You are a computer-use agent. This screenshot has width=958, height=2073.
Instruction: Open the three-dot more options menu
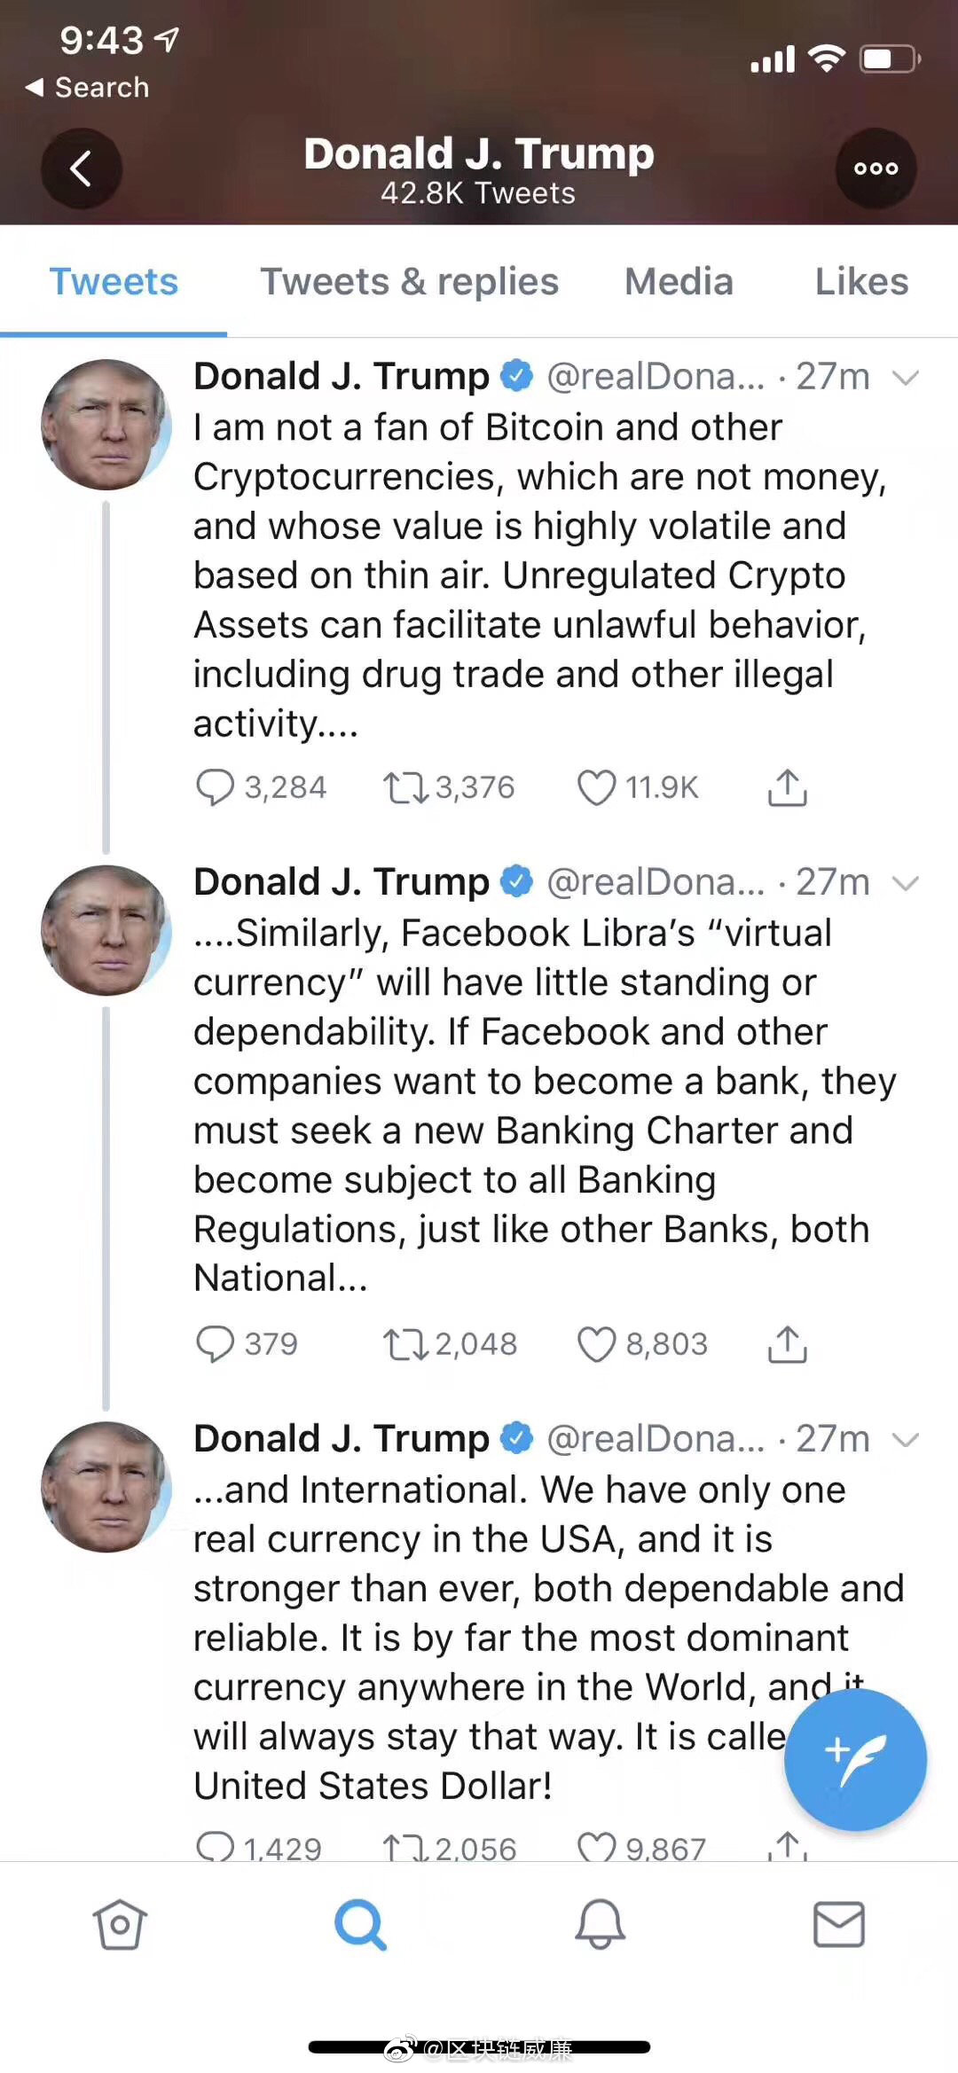[876, 168]
